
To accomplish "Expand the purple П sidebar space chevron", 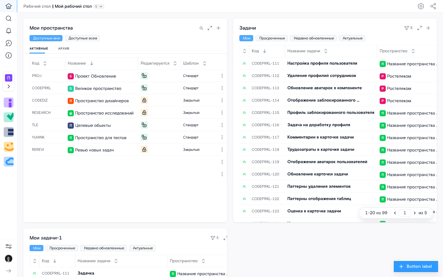I will click(9, 86).
